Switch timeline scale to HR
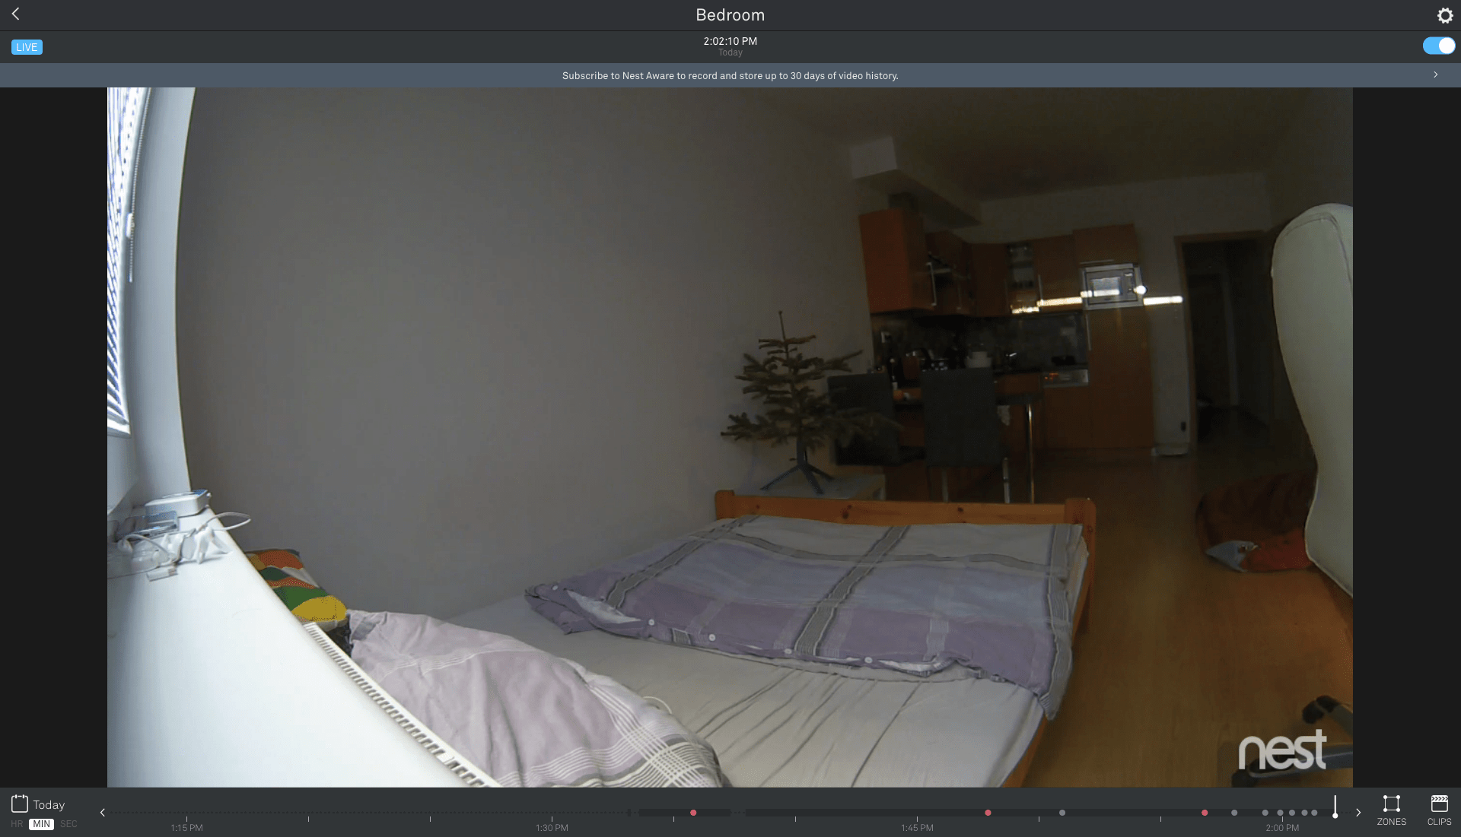Screen dimensions: 1461x837 [17, 824]
